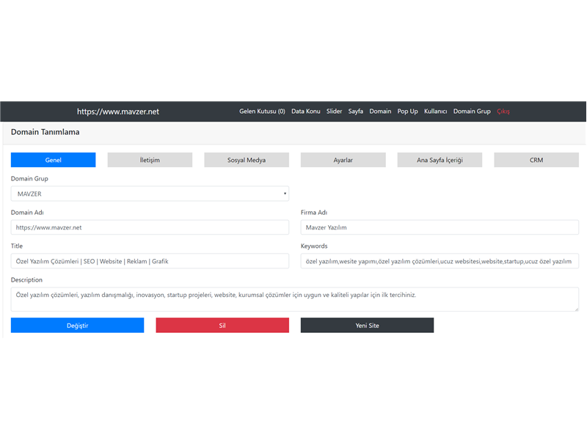The image size is (587, 440).
Task: Click the red Sil button
Action: click(222, 325)
